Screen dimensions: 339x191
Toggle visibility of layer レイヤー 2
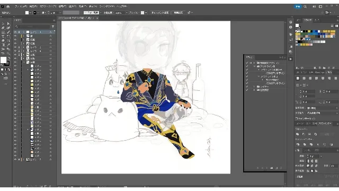click(15, 47)
